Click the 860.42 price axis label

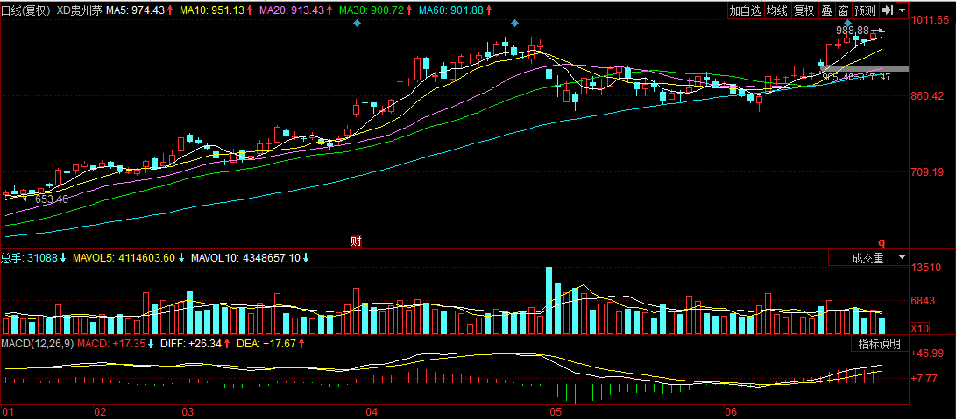[x=929, y=96]
